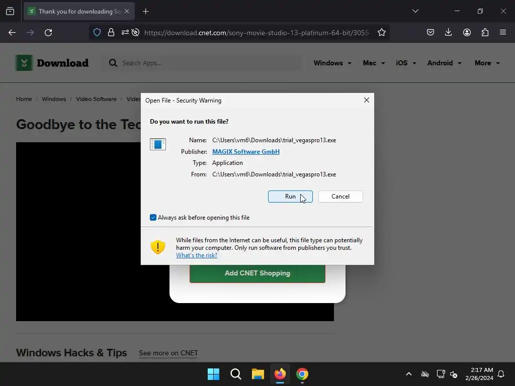Open the clock showing 2:17 AM

pos(479,374)
